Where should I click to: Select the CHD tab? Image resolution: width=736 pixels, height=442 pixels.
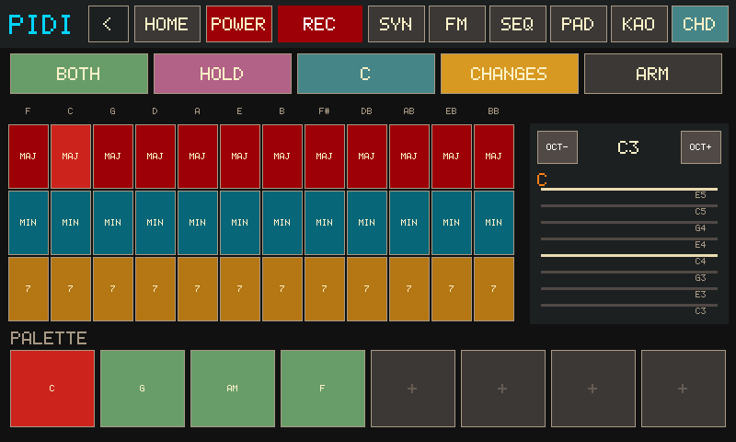tap(700, 24)
